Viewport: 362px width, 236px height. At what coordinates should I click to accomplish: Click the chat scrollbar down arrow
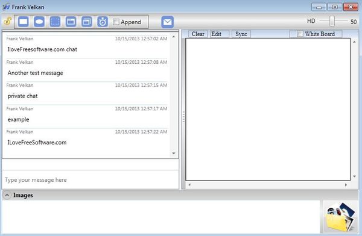[x=174, y=154]
